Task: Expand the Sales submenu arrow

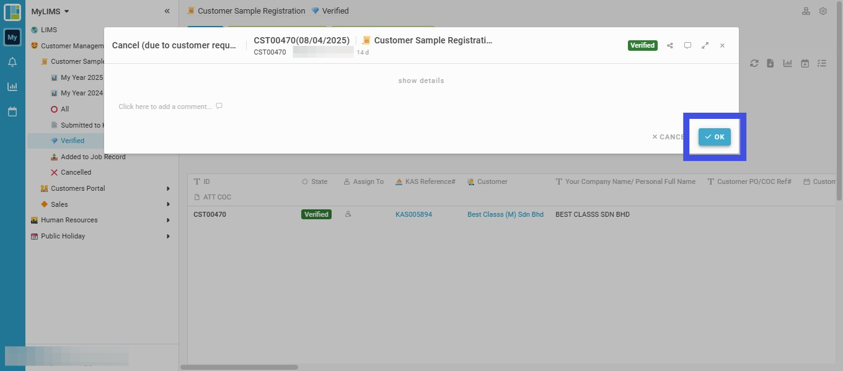Action: coord(169,204)
